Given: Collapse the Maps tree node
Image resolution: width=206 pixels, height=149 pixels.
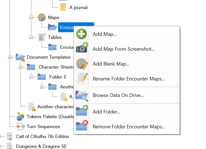Looking at the screenshot, I should click(31, 18).
